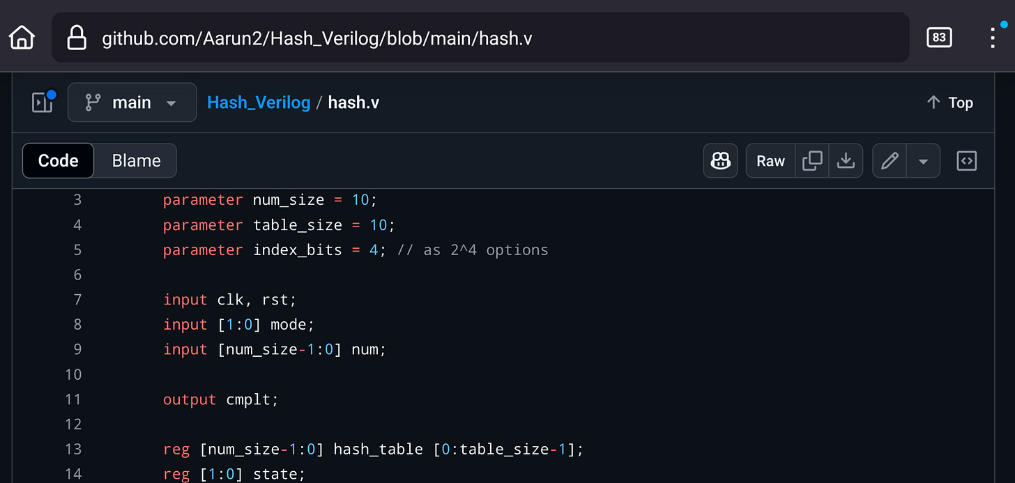Image resolution: width=1015 pixels, height=483 pixels.
Task: Edit this file pencil icon
Action: point(890,161)
